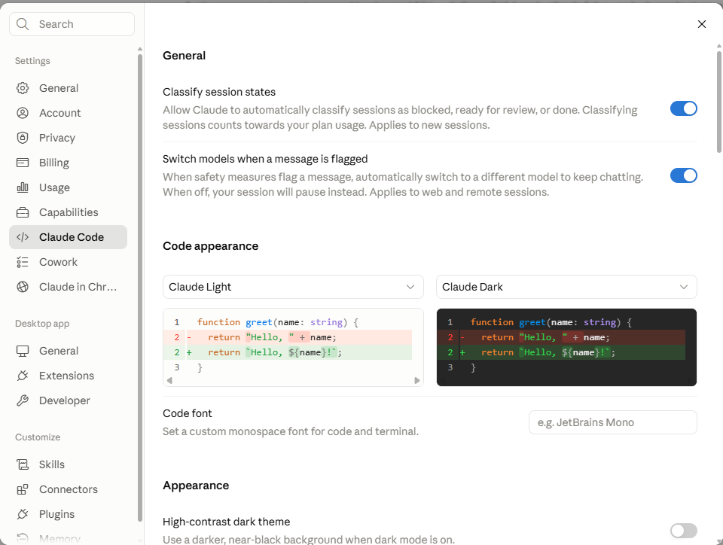Show the Usage page
Viewport: 723px width, 545px height.
[x=69, y=187]
